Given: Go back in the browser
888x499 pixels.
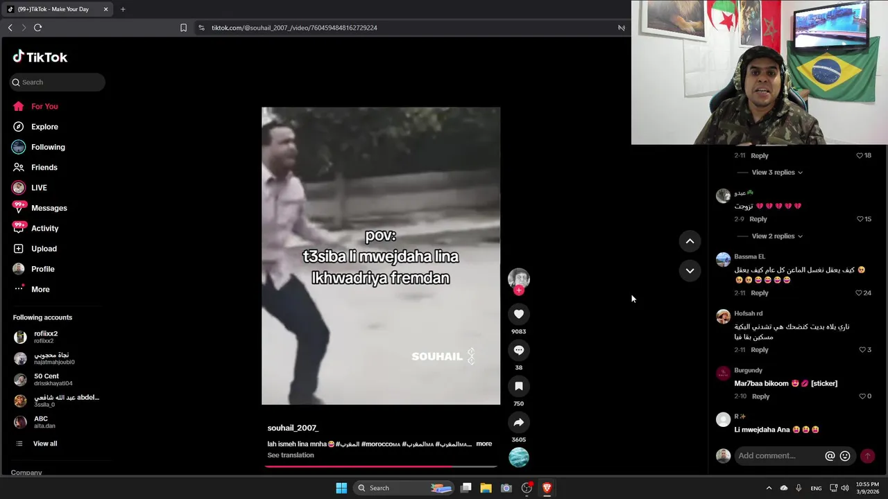Looking at the screenshot, I should (10, 28).
